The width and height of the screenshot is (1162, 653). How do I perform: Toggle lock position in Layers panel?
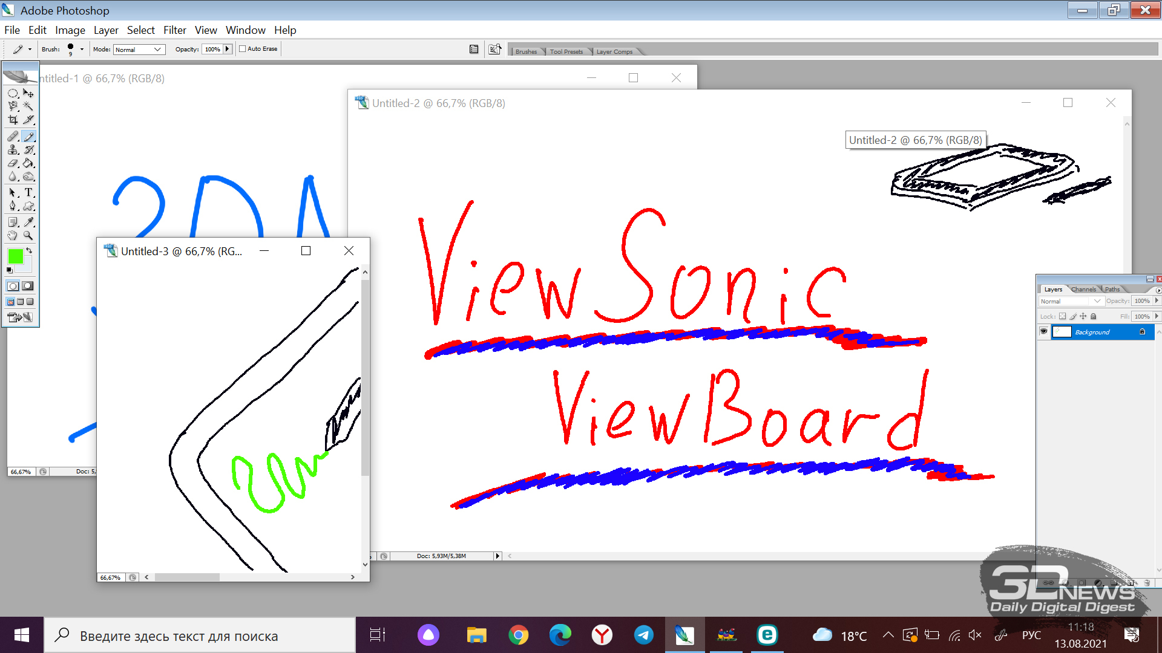(x=1083, y=316)
